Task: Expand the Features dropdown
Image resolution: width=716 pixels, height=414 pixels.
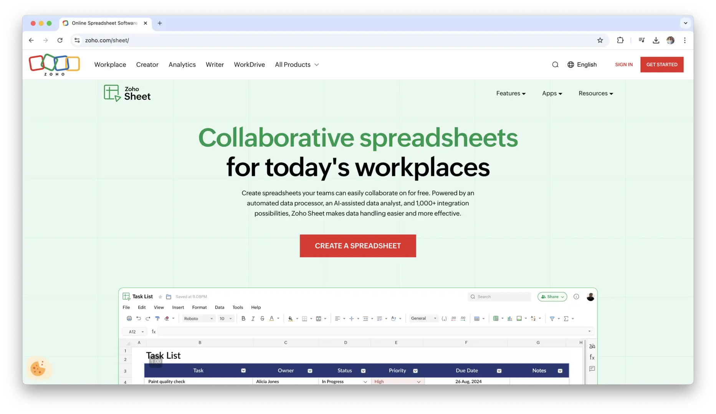Action: (511, 94)
